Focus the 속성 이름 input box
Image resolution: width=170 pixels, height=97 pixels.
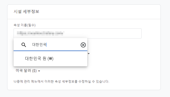[78, 33]
